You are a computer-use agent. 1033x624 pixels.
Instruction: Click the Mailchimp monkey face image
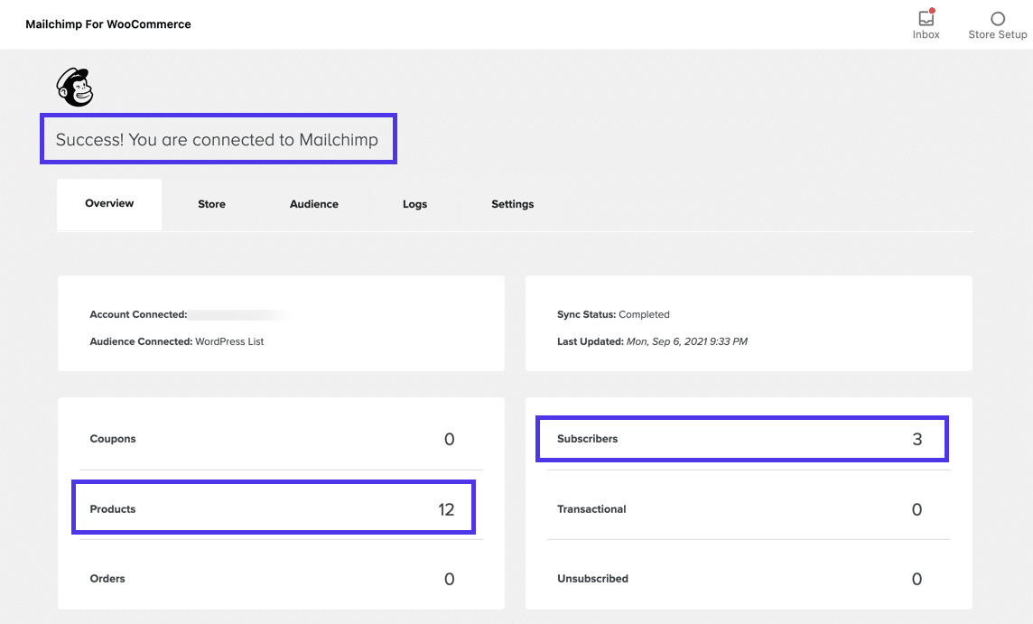click(74, 87)
